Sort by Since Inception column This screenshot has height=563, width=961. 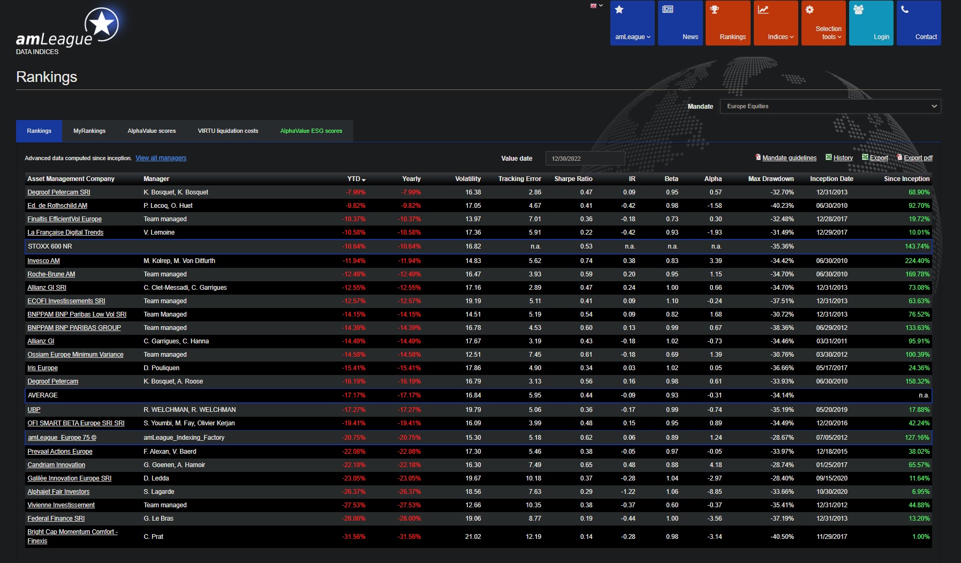coord(906,179)
